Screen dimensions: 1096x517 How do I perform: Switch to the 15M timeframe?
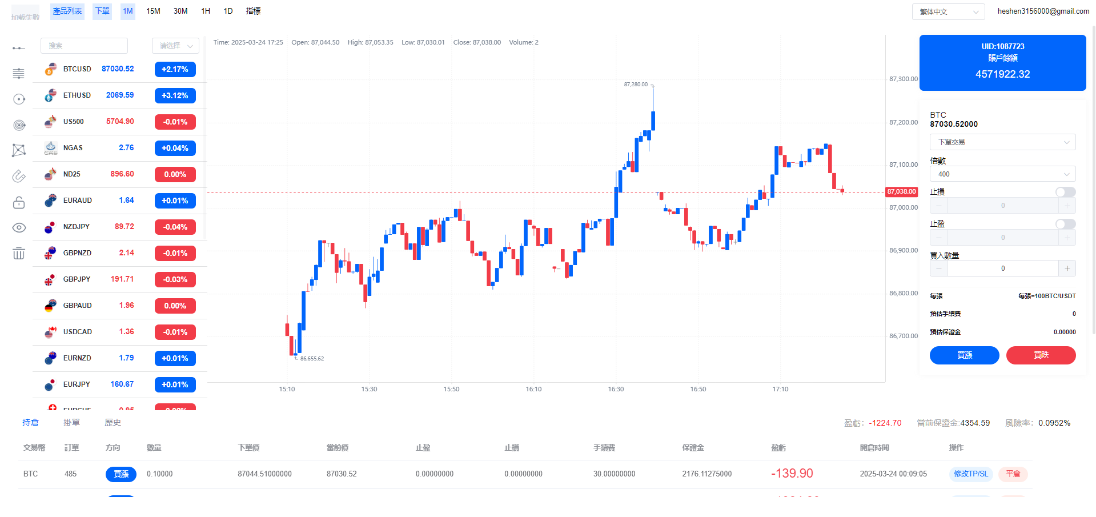tap(153, 11)
